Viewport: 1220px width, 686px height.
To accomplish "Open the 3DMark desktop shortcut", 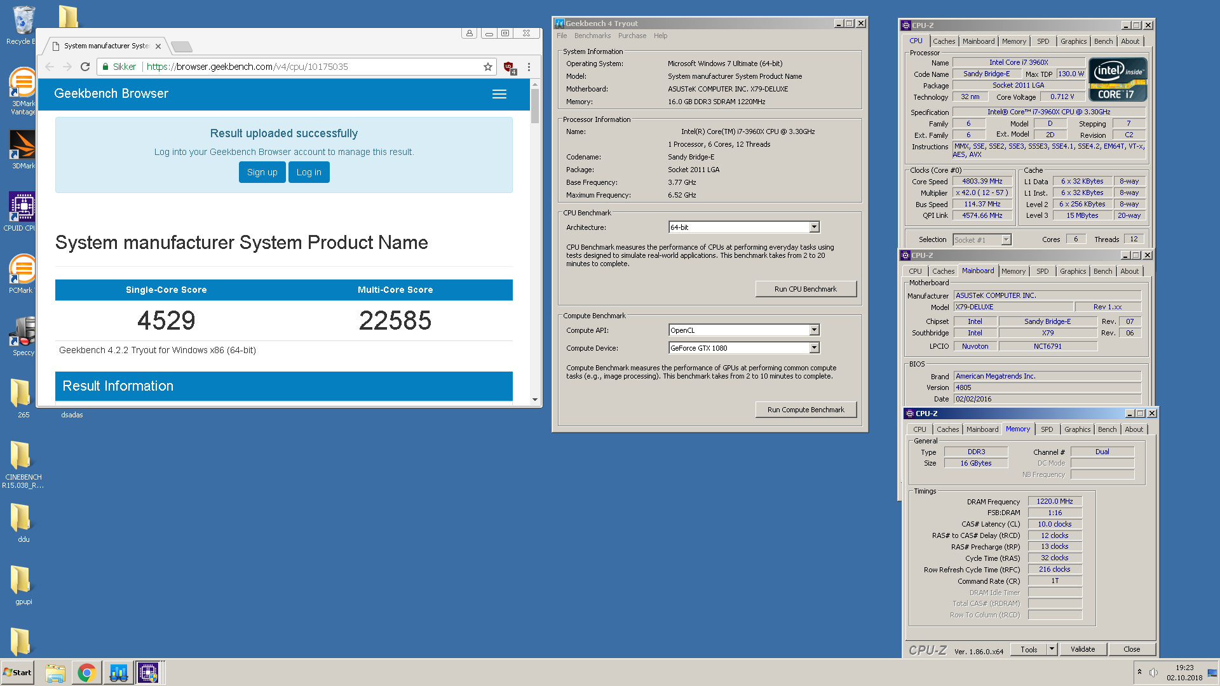I will tap(23, 149).
